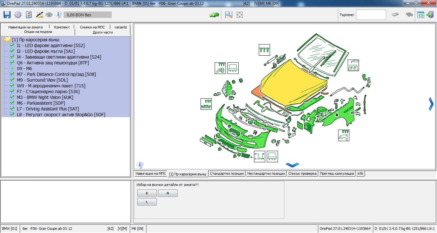Click the fit-to-window zoom icon
The image size is (437, 233).
point(240,15)
